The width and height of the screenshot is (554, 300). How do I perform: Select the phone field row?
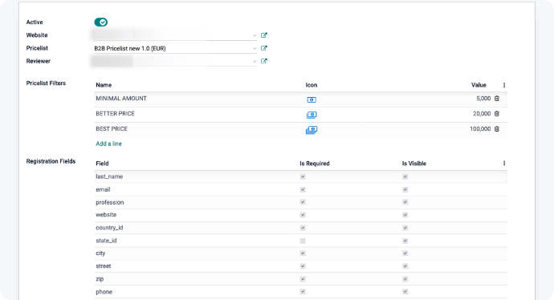(x=300, y=292)
